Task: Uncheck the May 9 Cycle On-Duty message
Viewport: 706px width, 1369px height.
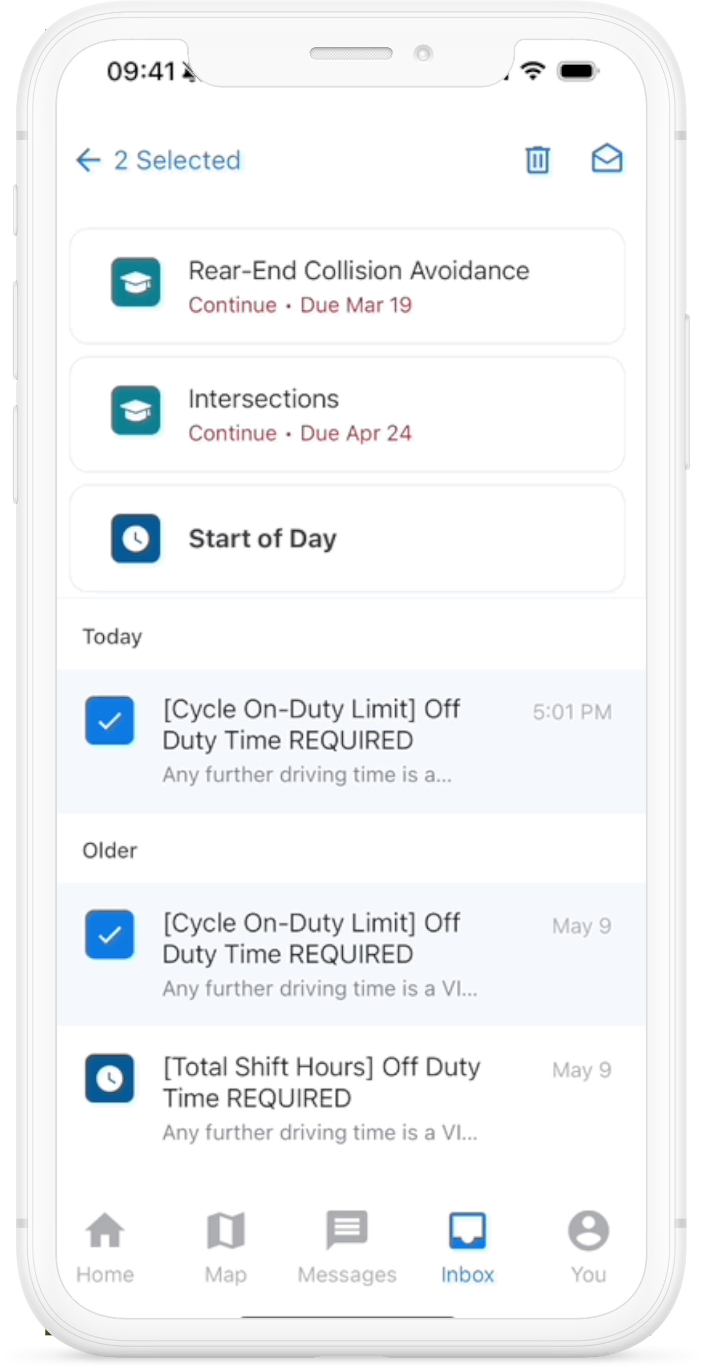Action: tap(109, 935)
